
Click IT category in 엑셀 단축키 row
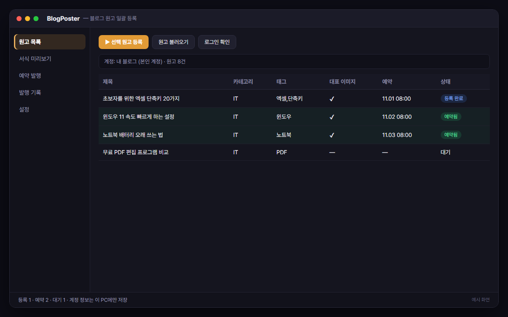pos(236,98)
